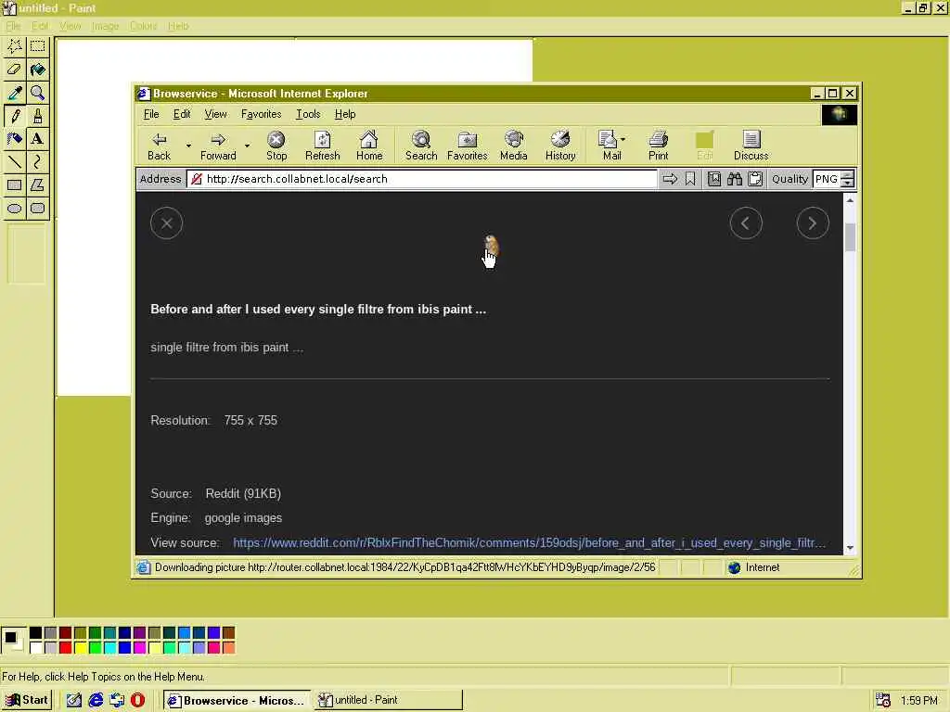The image size is (950, 712).
Task: Open the Edit menu in Internet Explorer
Action: pyautogui.click(x=182, y=114)
